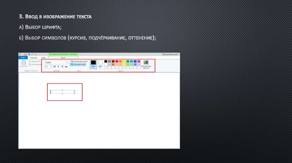Pick the bright red swatch in the palette
Image resolution: width=292 pixels, height=163 pixels.
coord(117,61)
